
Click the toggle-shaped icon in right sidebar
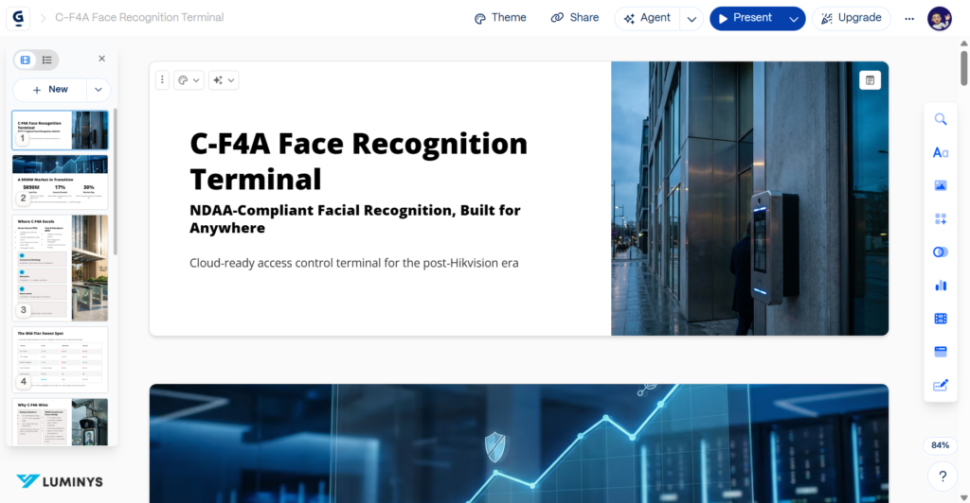(941, 252)
